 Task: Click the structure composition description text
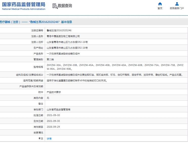115,75
